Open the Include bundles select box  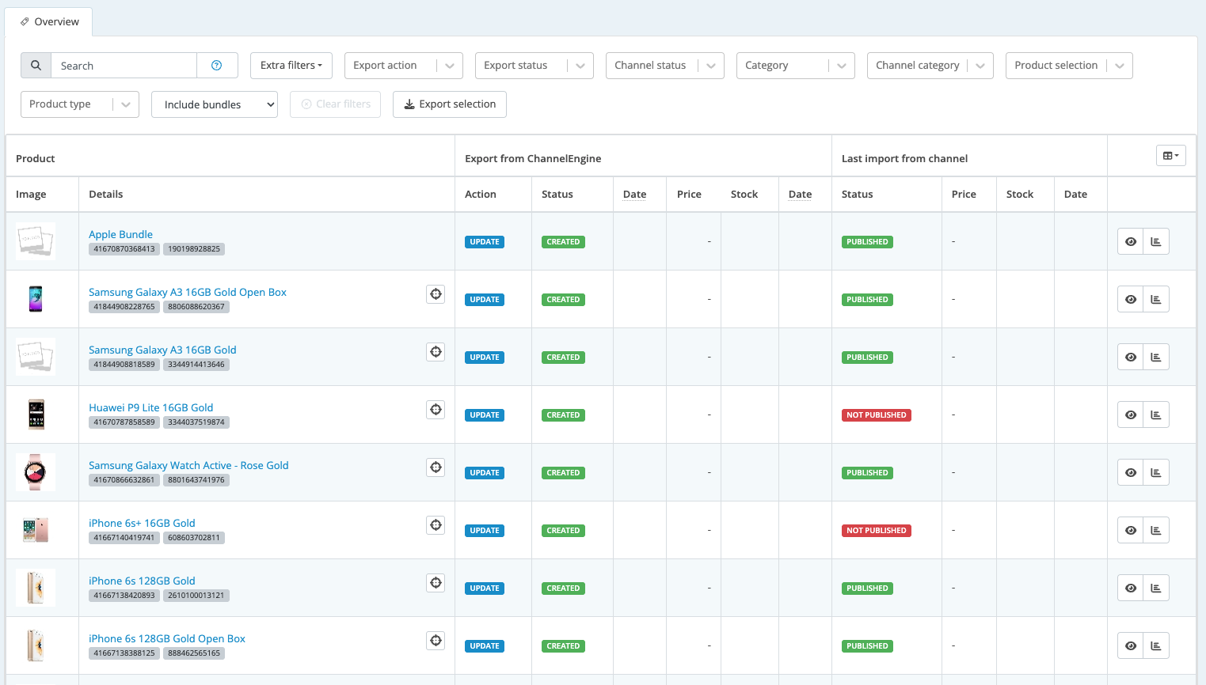215,104
